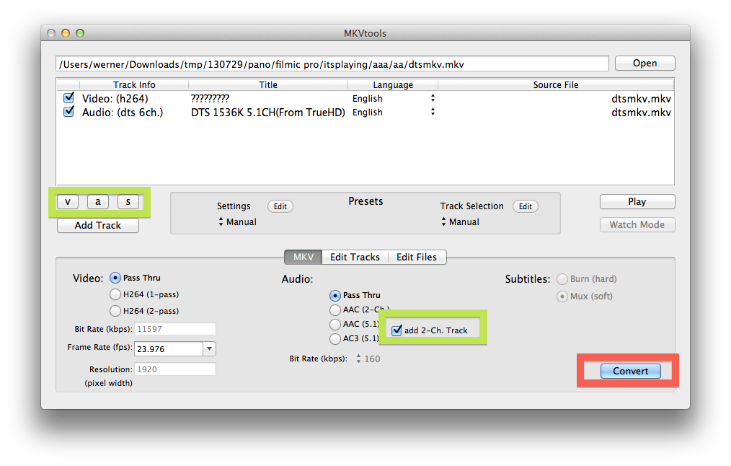Click dtsmkv.mkv source of video track
The image size is (731, 466).
point(641,98)
